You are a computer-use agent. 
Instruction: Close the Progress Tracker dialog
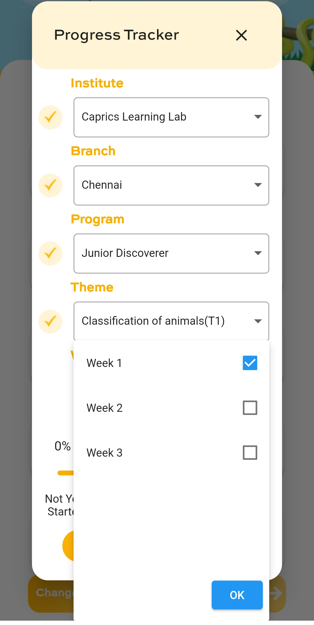pyautogui.click(x=241, y=36)
